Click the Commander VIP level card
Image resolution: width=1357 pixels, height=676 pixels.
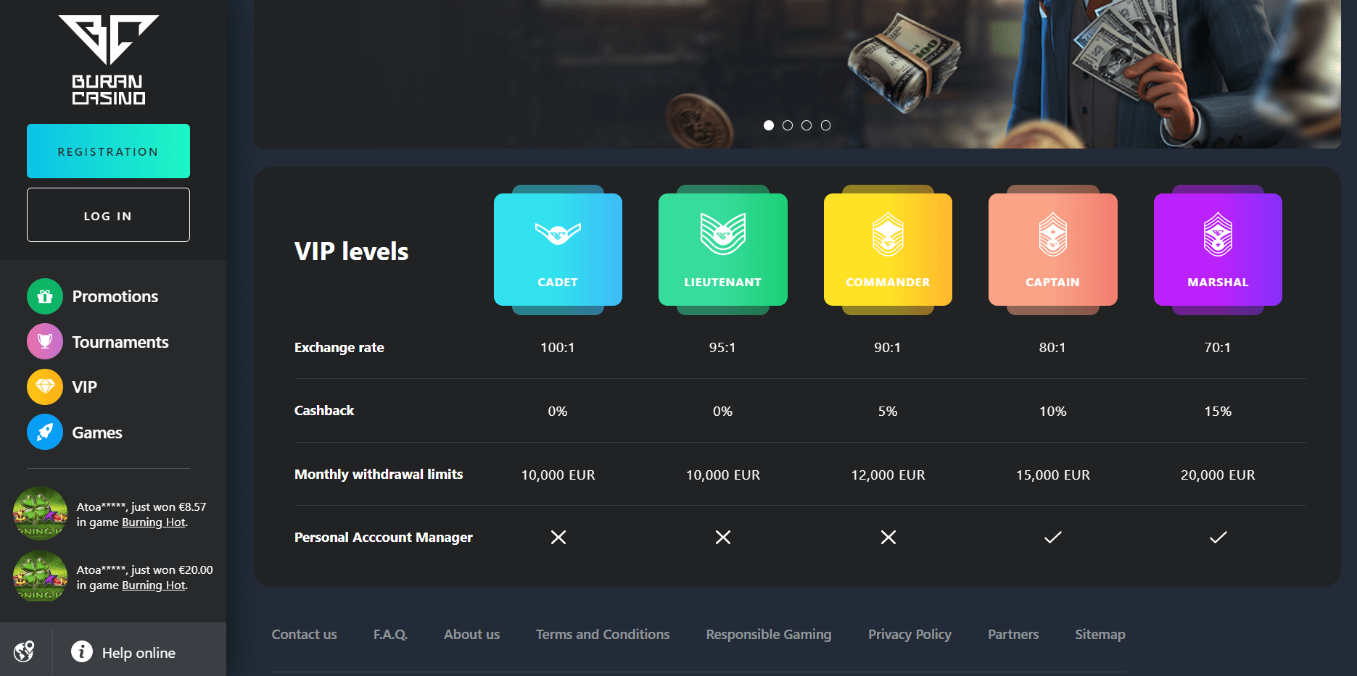tap(888, 249)
